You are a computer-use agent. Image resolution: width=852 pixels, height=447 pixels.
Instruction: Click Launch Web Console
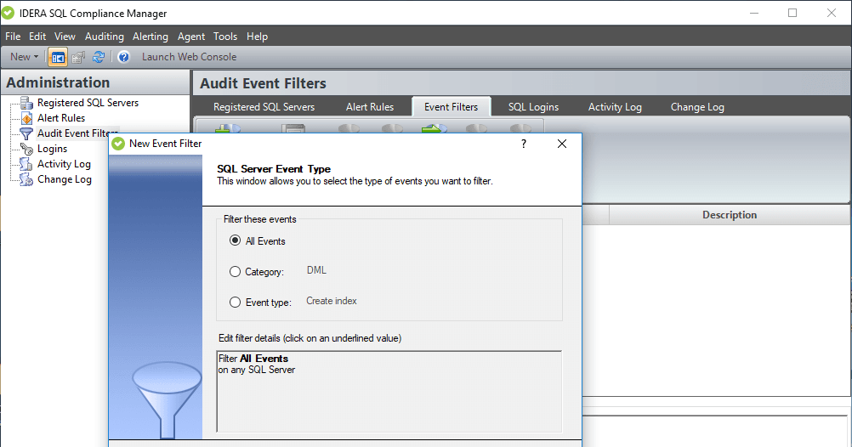tap(189, 56)
